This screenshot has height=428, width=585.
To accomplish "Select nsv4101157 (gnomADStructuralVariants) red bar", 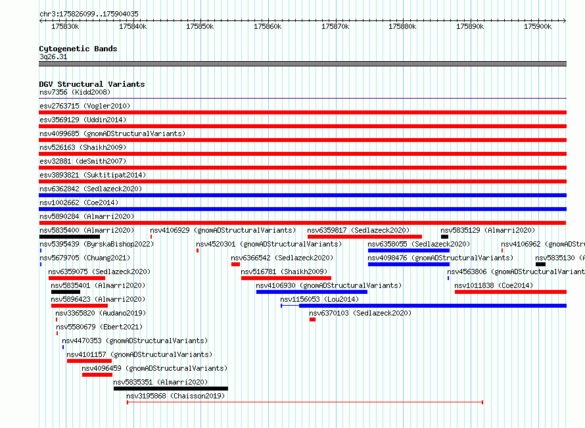I will [89, 361].
